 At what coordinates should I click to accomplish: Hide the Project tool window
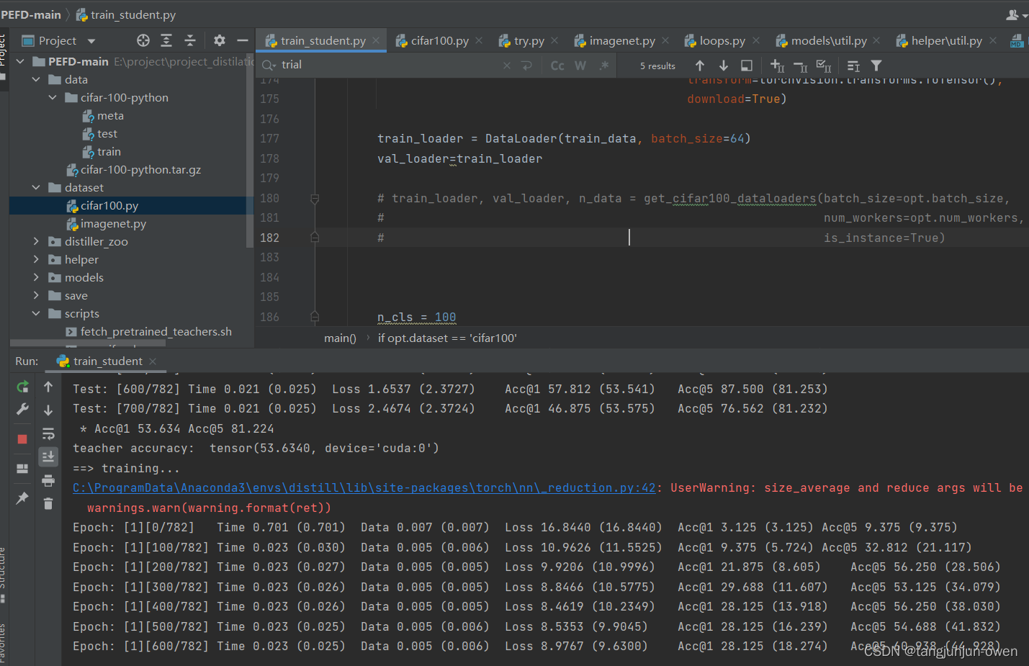[243, 40]
